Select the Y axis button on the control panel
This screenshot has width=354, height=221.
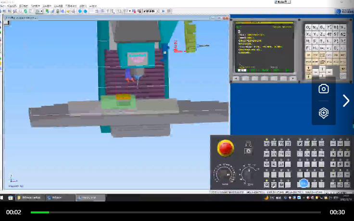pos(340,154)
